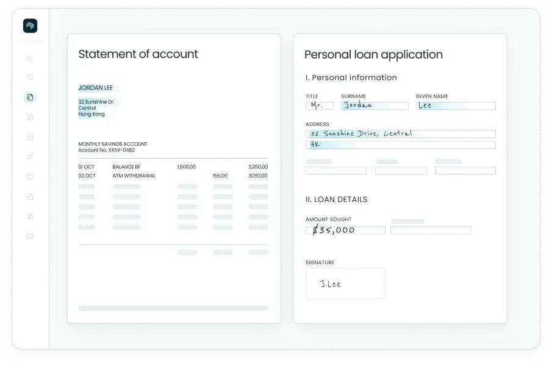Viewport: 552px width, 365px height.
Task: Click 'Central' line in statement address
Action: [87, 108]
